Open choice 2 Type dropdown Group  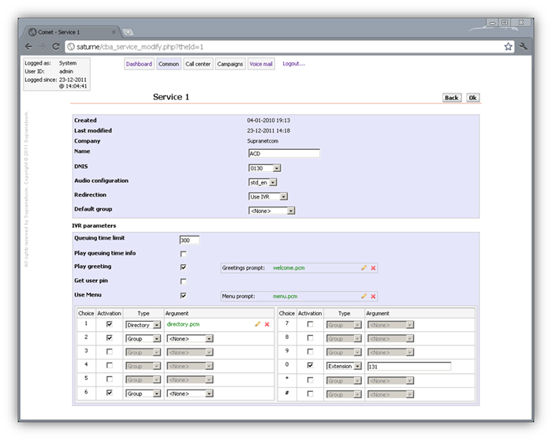pyautogui.click(x=143, y=338)
